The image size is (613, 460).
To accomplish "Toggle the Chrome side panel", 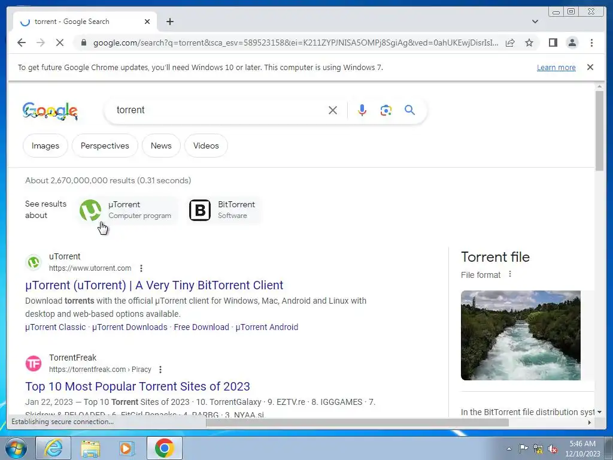I will coord(553,43).
